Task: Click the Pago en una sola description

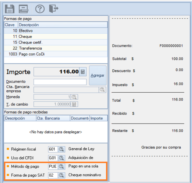Action: coord(83,166)
